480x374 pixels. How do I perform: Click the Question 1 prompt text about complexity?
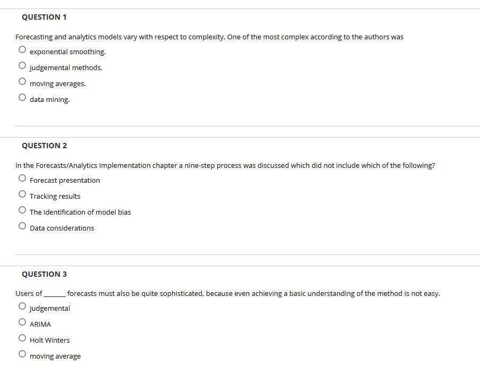[x=209, y=37]
